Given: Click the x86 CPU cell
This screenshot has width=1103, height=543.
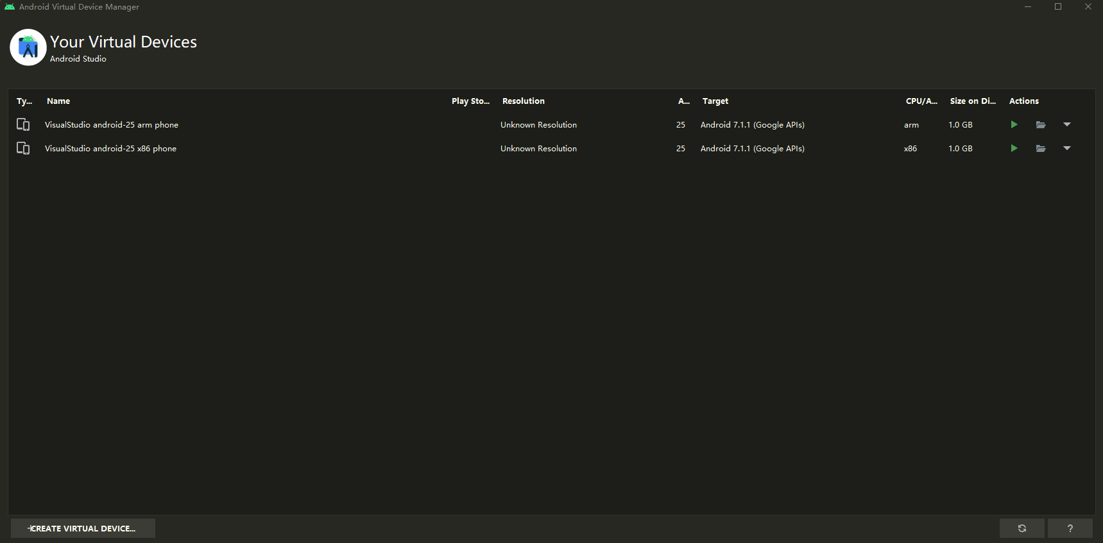Looking at the screenshot, I should tap(911, 148).
